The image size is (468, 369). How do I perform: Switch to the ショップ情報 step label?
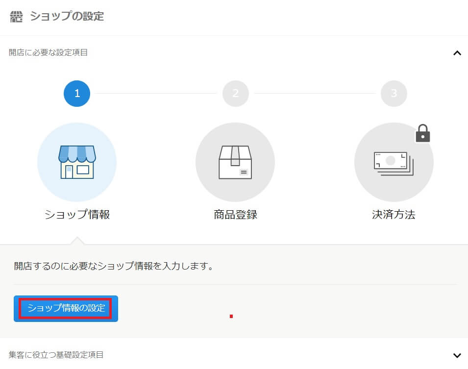click(x=77, y=215)
